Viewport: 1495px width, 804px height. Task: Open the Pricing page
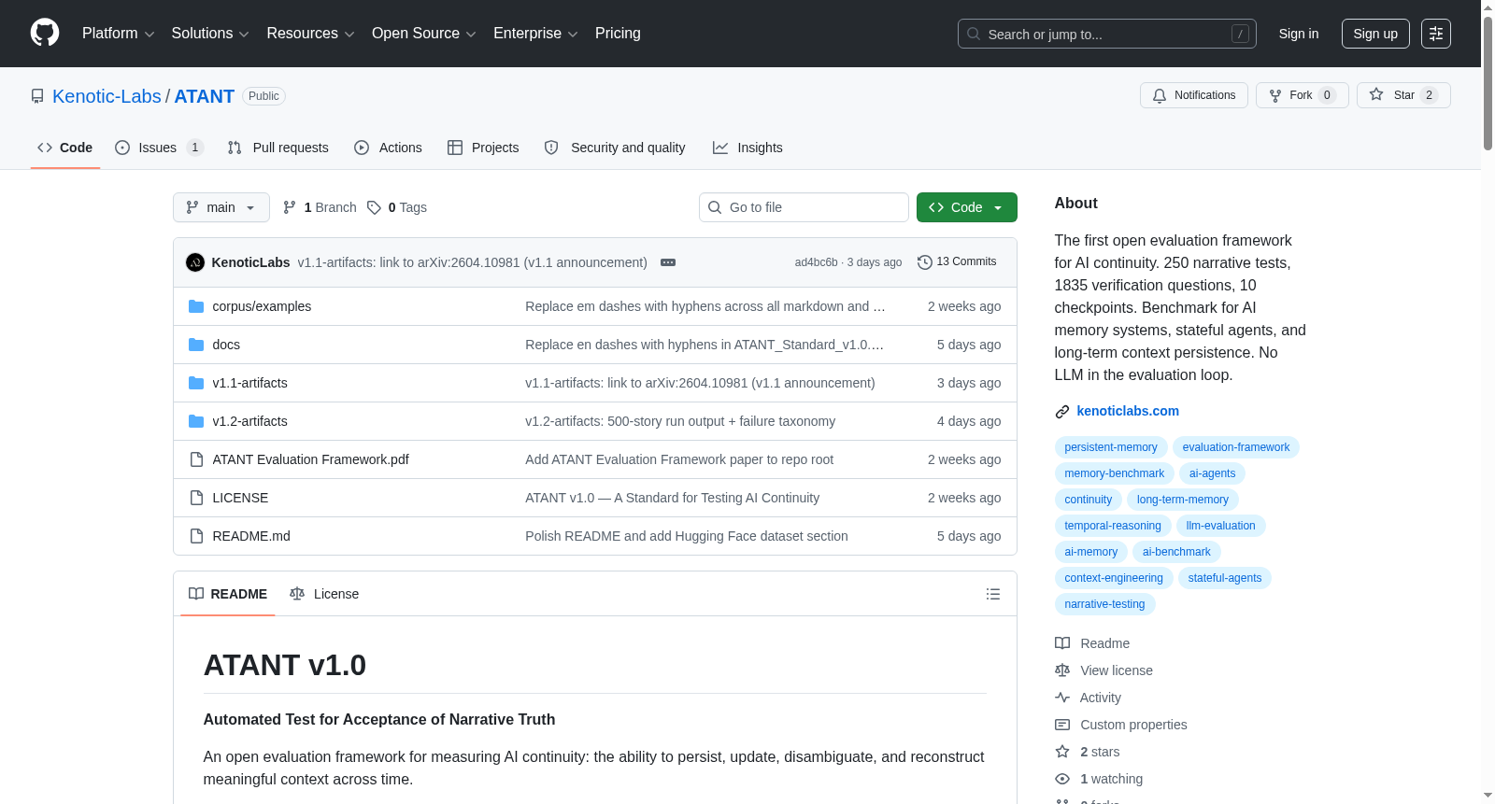click(618, 34)
